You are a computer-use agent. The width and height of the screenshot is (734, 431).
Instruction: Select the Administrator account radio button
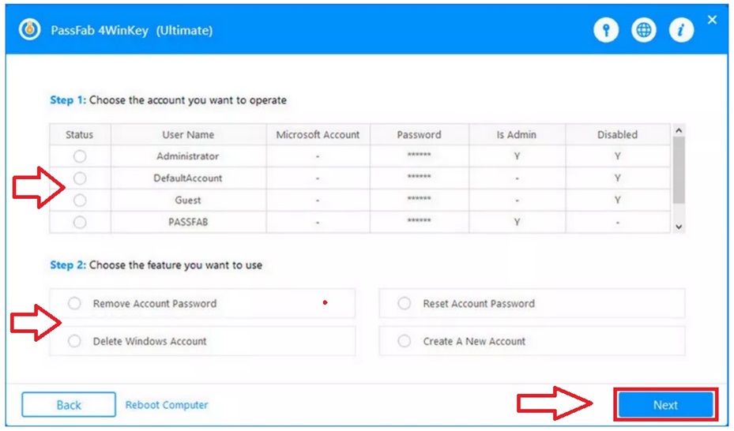click(x=80, y=156)
